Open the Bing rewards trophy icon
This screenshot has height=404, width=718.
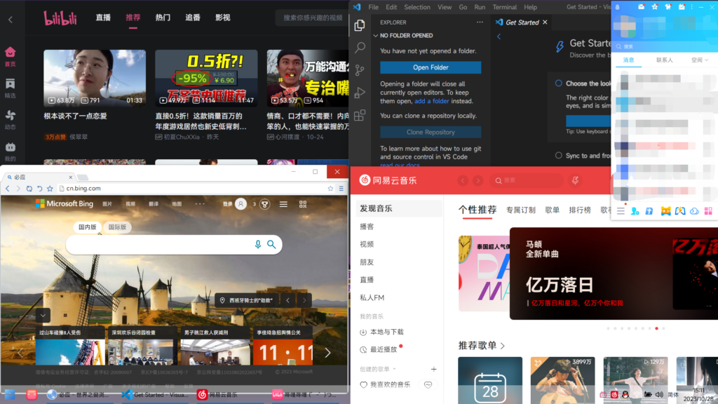coord(264,204)
